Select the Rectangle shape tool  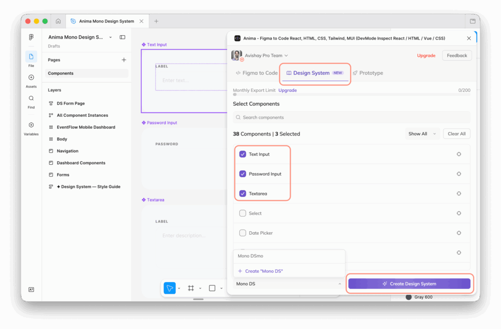211,288
